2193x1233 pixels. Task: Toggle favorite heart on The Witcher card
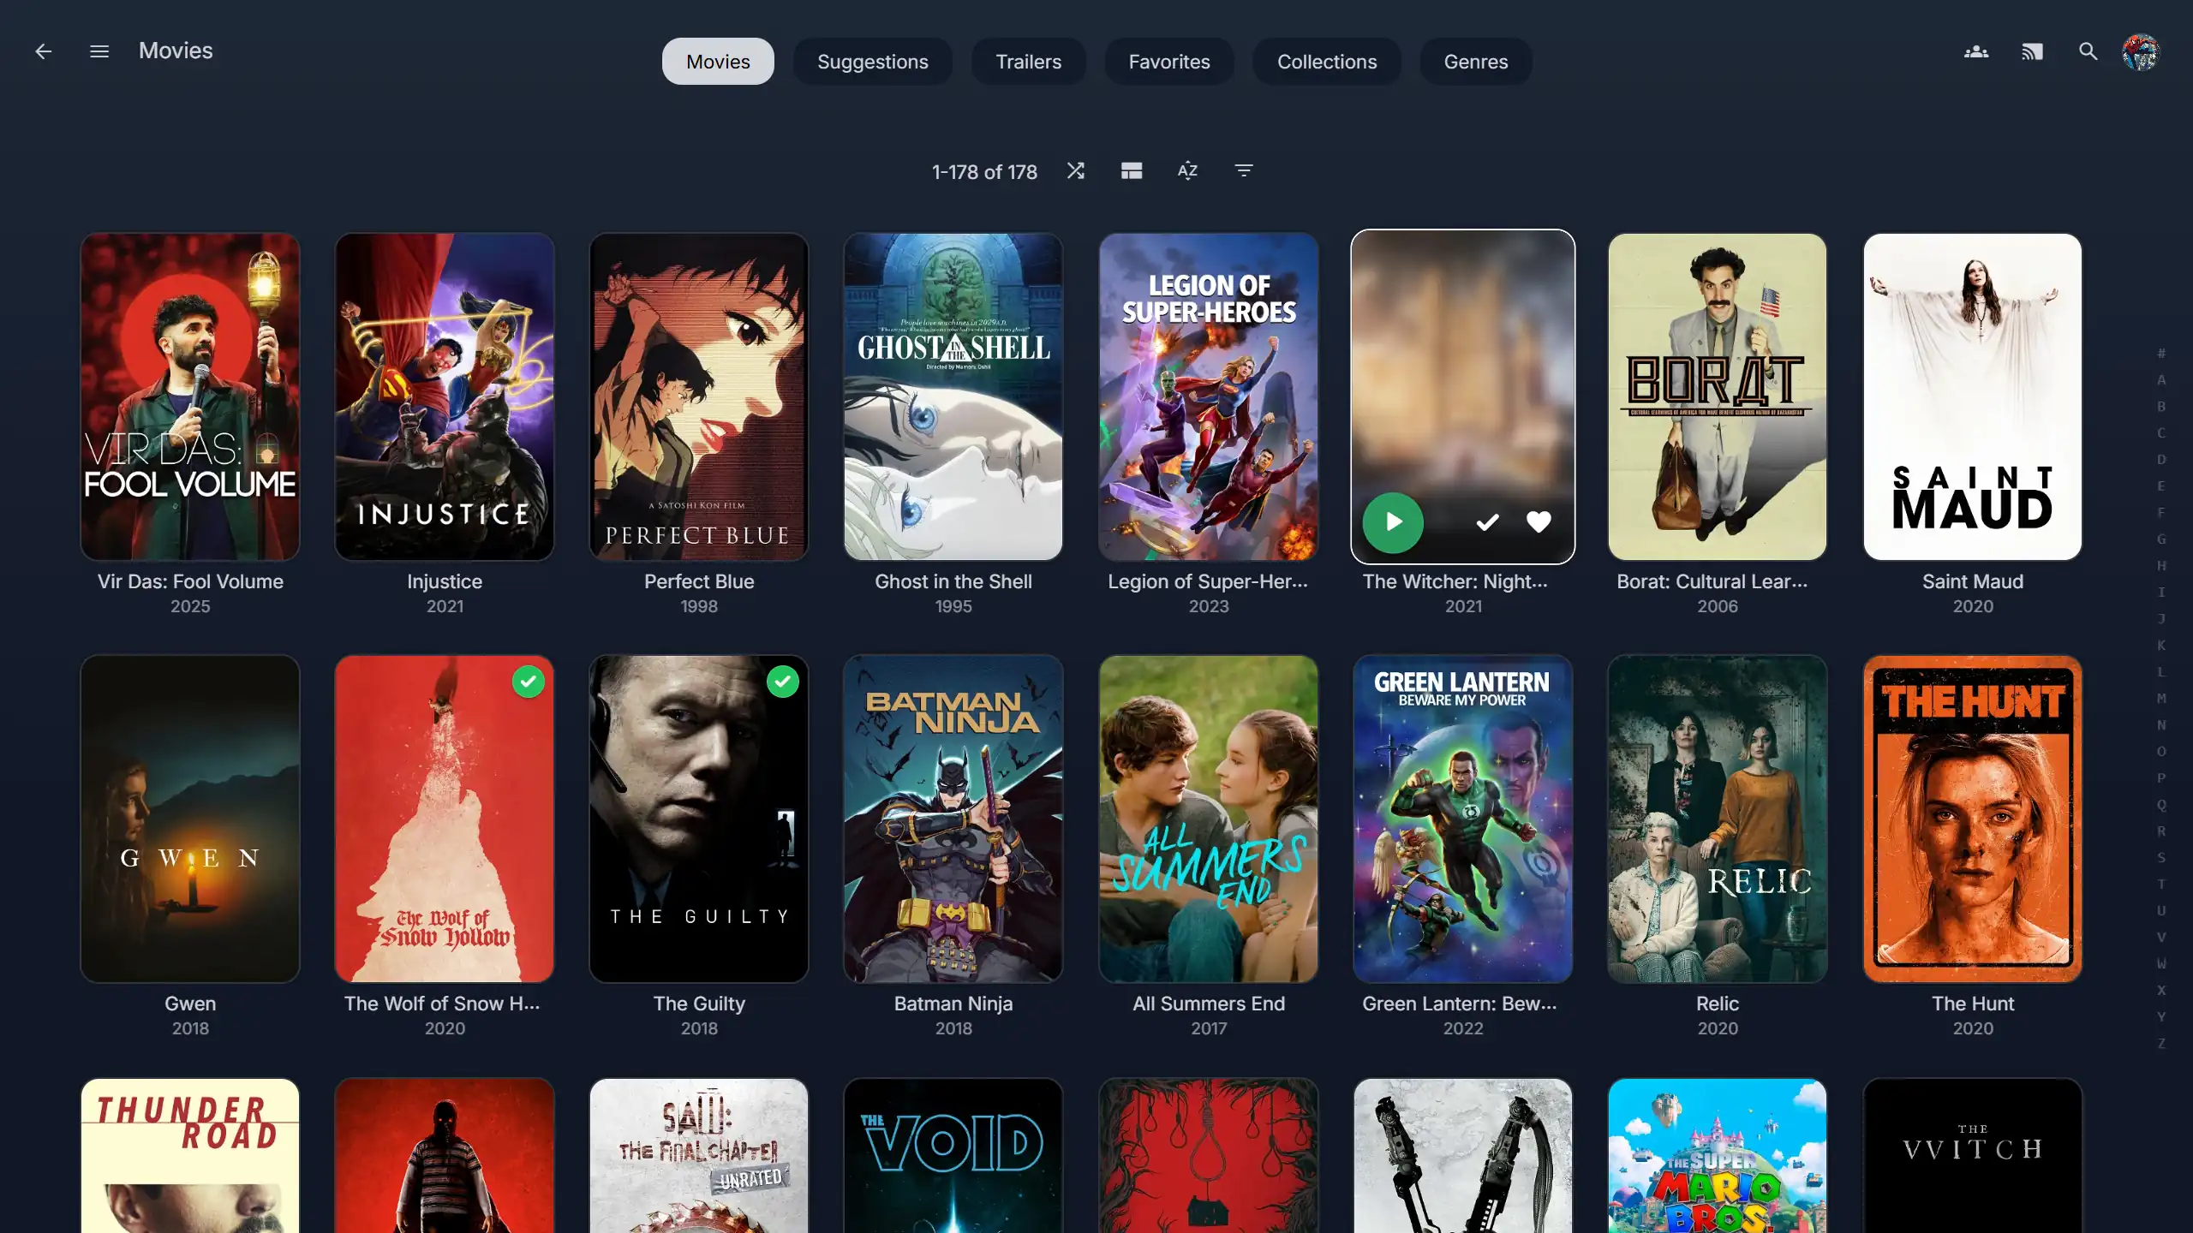click(1539, 521)
